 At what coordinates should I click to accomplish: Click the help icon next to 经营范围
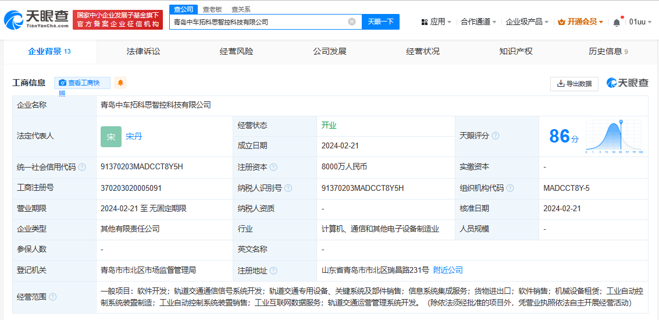point(53,297)
